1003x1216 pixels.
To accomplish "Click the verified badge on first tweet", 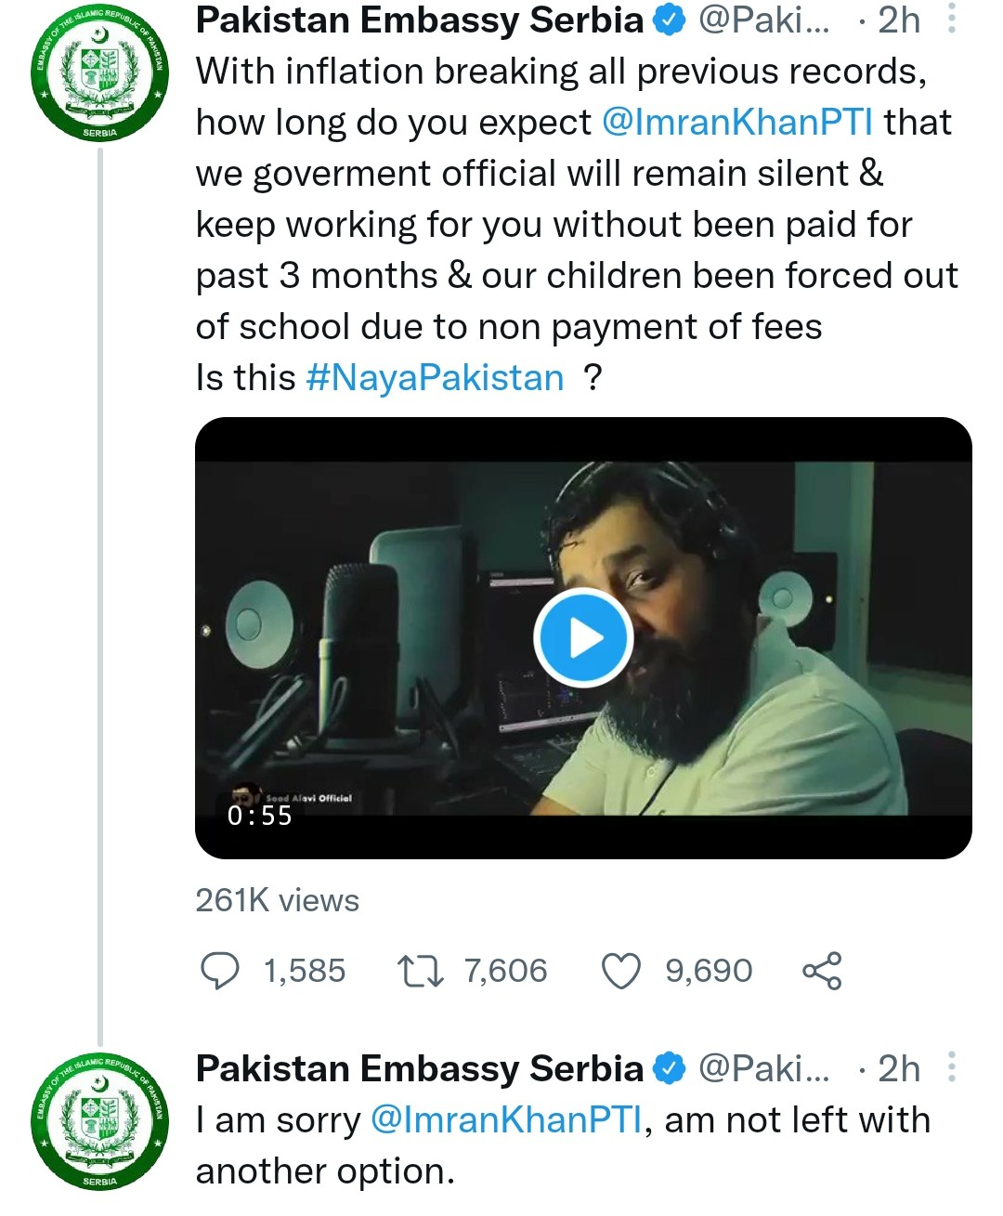I will [669, 20].
